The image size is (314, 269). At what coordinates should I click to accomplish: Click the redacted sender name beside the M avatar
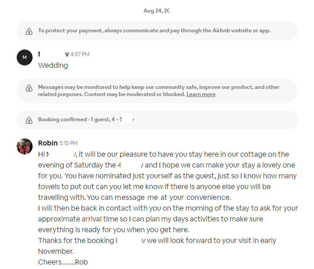pyautogui.click(x=53, y=54)
